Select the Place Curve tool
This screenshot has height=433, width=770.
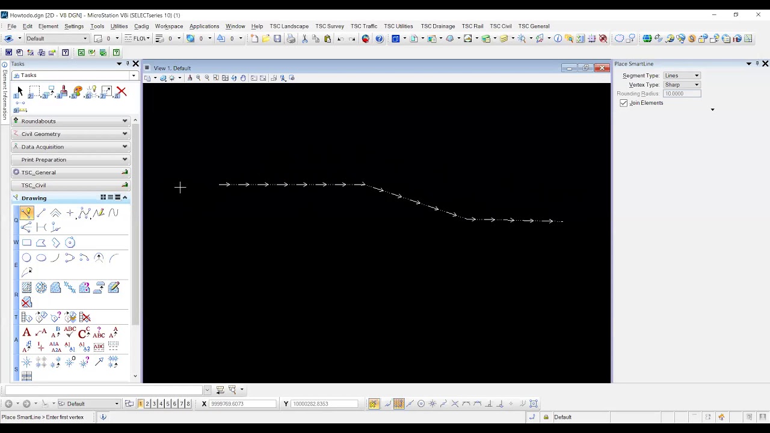113,213
